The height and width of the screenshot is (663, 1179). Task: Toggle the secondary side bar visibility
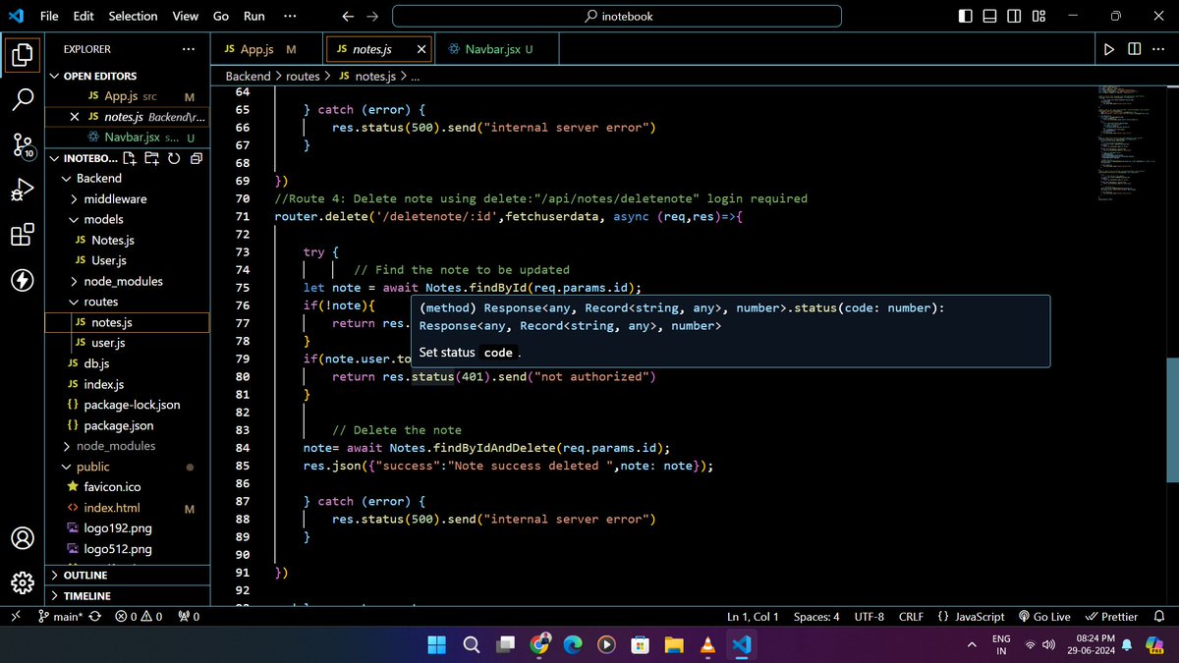(x=1015, y=16)
